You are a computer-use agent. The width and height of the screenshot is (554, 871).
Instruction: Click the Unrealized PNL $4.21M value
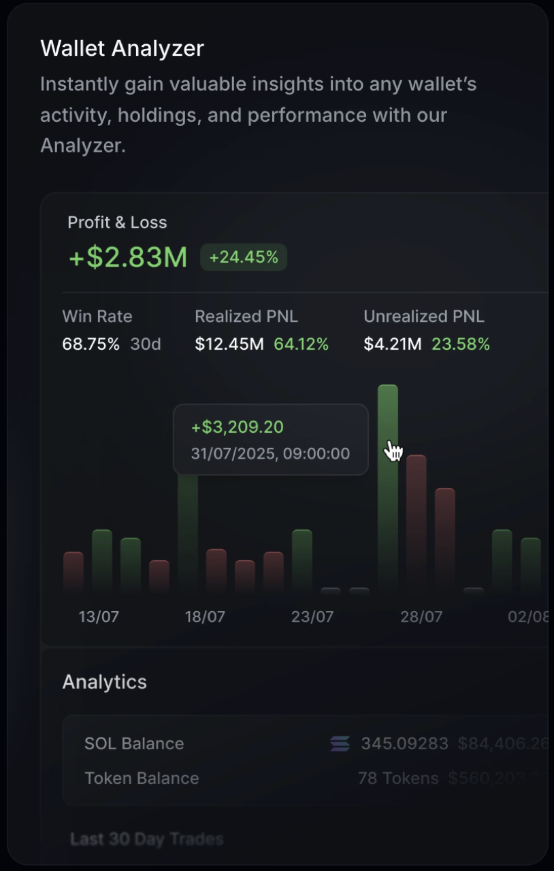(x=392, y=344)
